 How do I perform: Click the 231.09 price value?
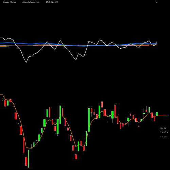click(x=163, y=129)
